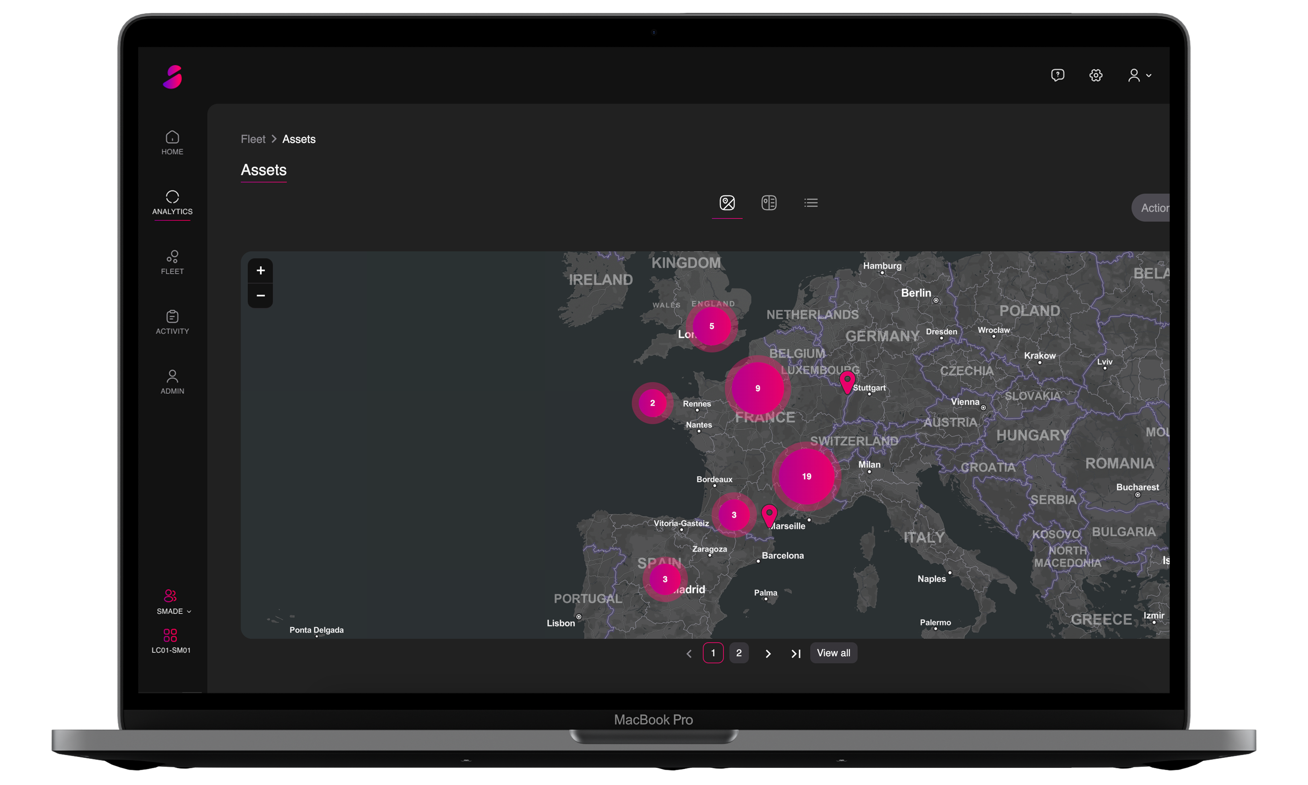
Task: Select page 1 in pagination
Action: (x=713, y=653)
